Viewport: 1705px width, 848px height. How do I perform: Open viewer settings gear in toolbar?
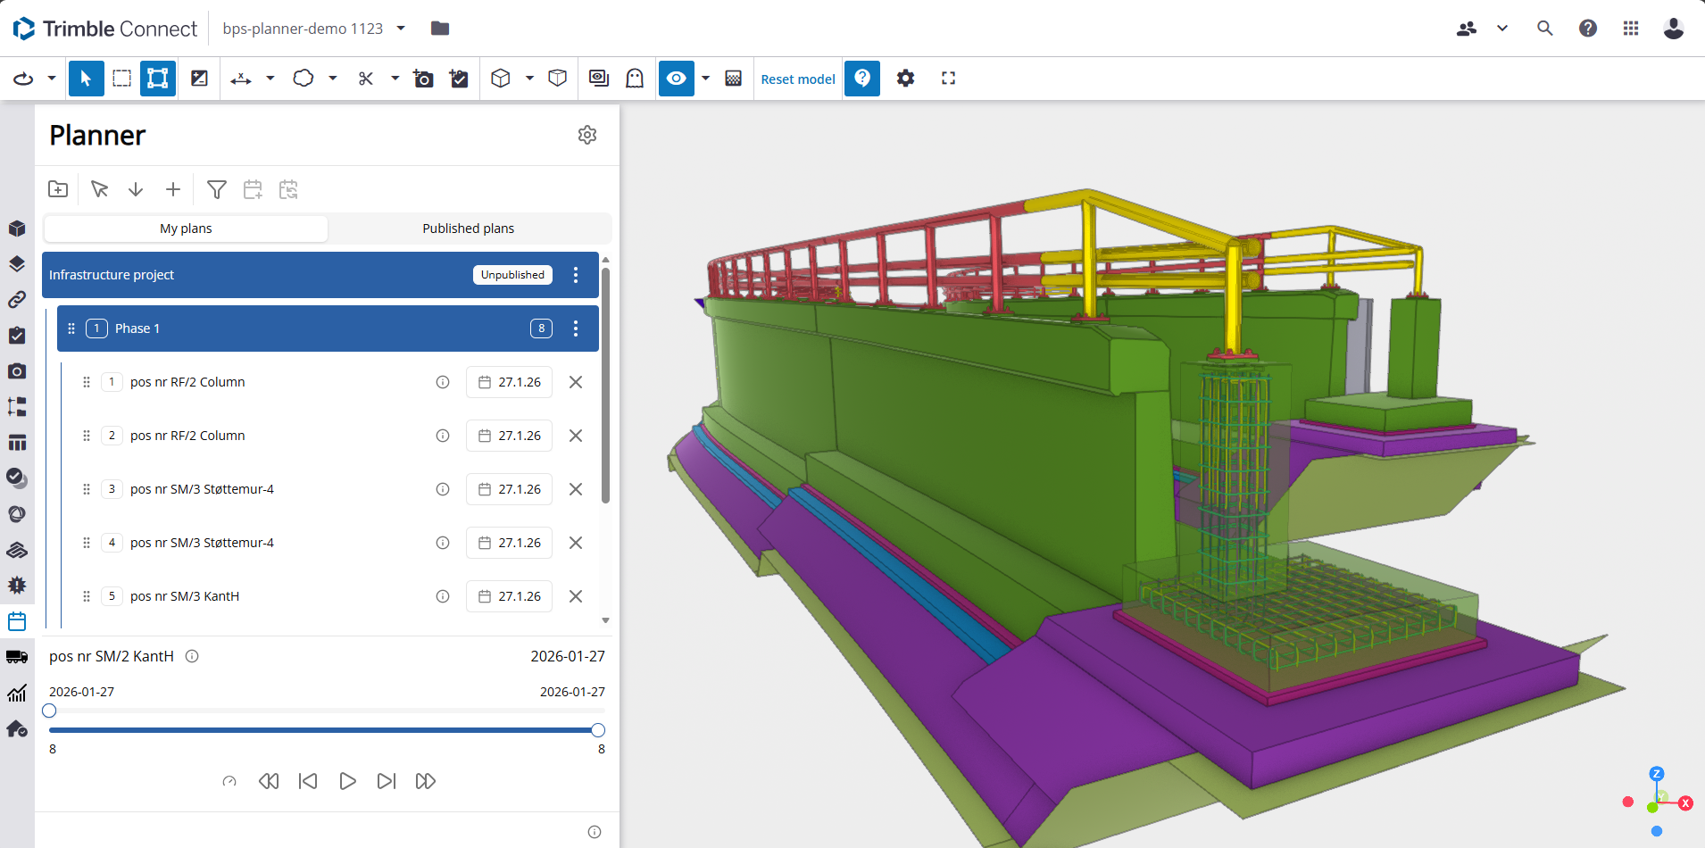coord(905,79)
